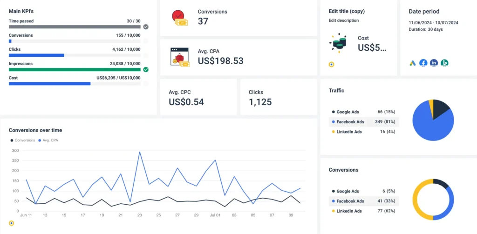Image resolution: width=477 pixels, height=234 pixels.
Task: Open the date range 11/06/2024 - 10/07/2024
Action: click(x=433, y=22)
